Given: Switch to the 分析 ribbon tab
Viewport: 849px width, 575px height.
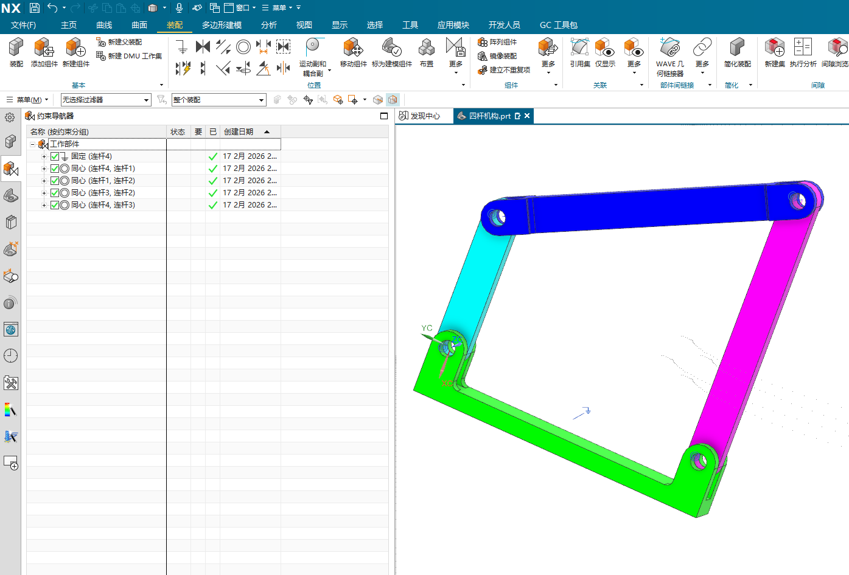Looking at the screenshot, I should [268, 25].
